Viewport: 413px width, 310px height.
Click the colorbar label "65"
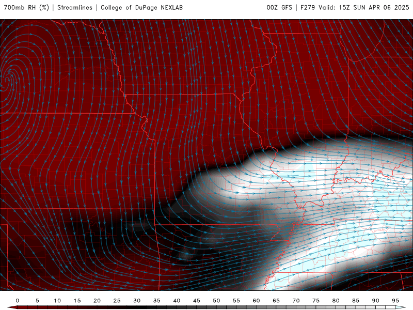276,301
